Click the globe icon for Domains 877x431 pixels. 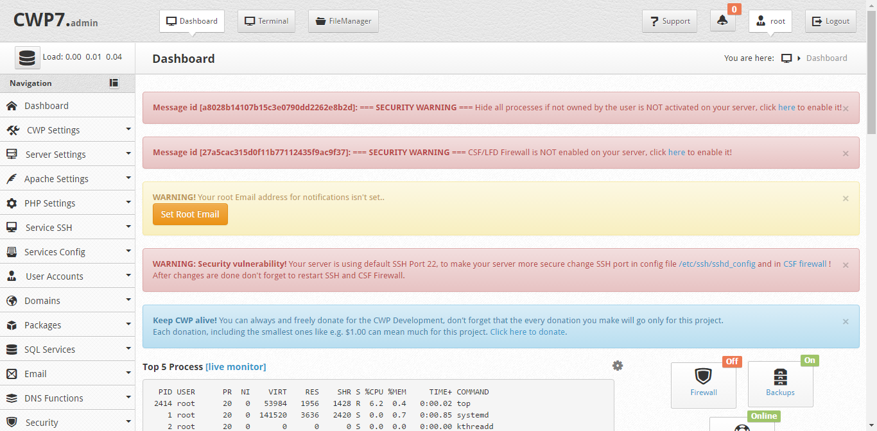(12, 301)
